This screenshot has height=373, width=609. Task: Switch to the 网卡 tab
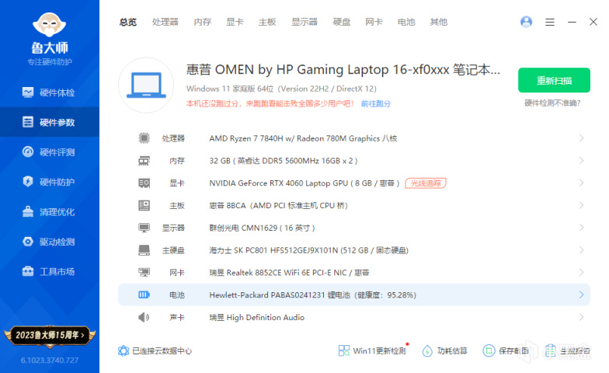(x=374, y=22)
